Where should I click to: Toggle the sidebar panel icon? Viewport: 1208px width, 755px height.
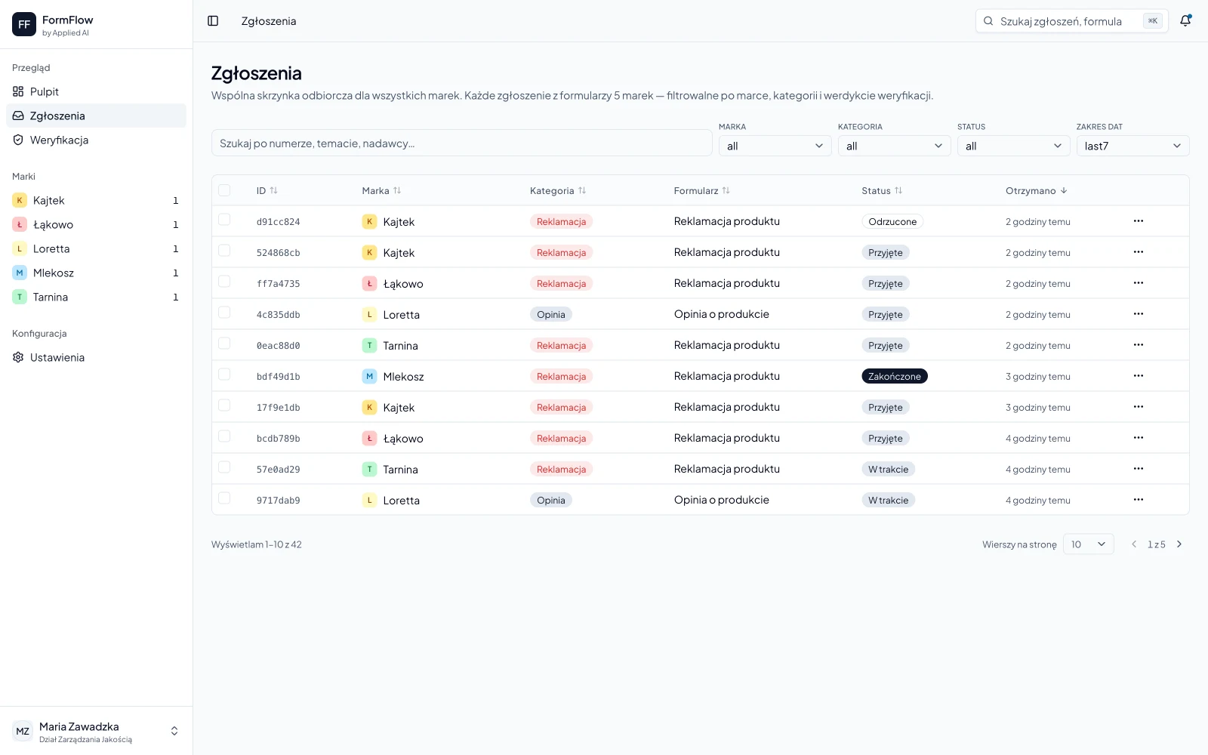pyautogui.click(x=213, y=21)
